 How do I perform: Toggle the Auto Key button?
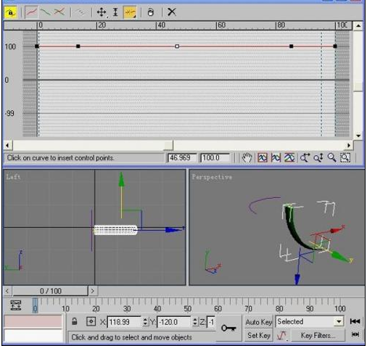[x=258, y=322]
